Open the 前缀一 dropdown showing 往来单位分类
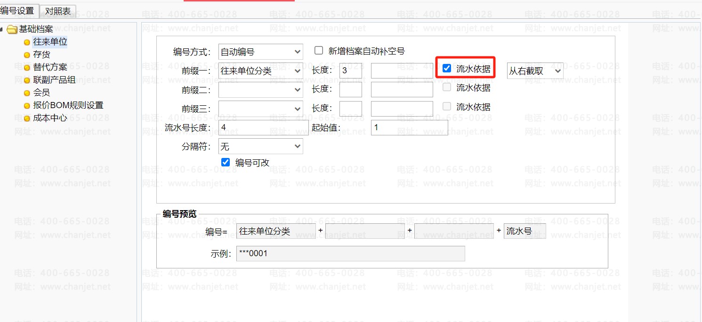The height and width of the screenshot is (322, 702). coord(260,71)
